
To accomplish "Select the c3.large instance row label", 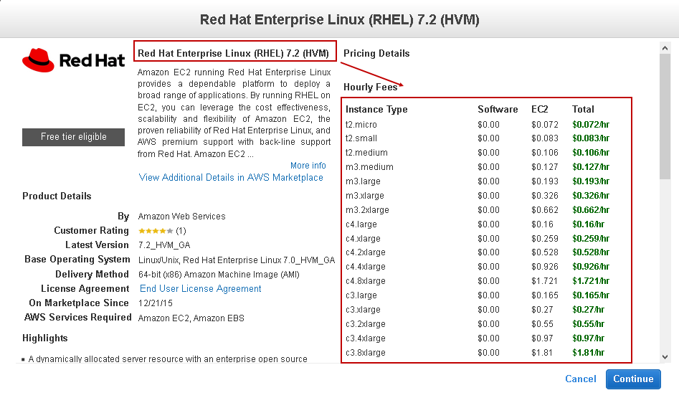I will (361, 295).
